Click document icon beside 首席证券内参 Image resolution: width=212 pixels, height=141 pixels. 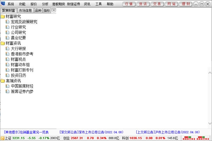pyautogui.click(x=7, y=92)
